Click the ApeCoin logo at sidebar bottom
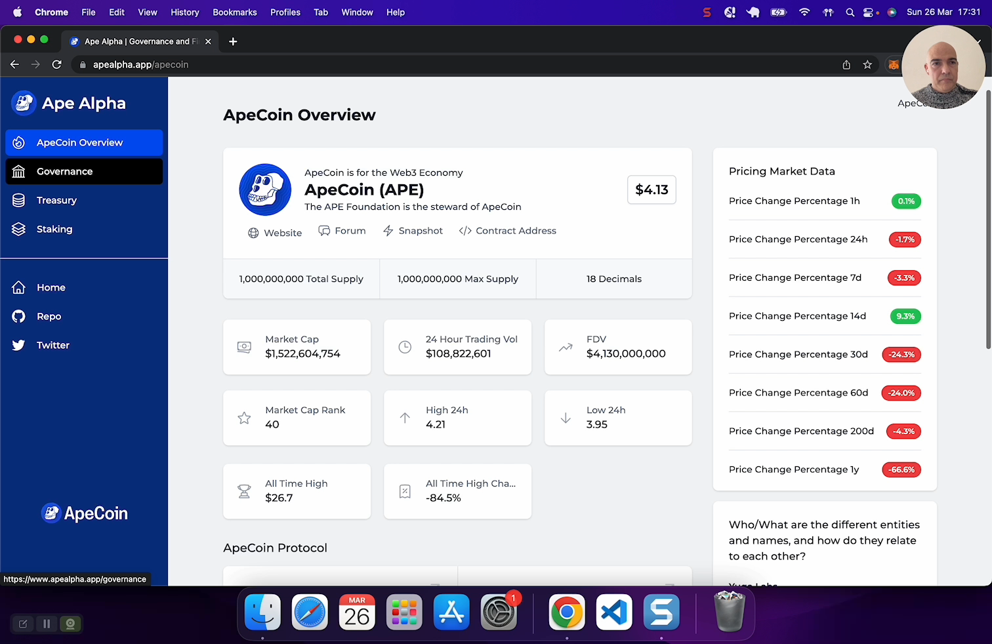The height and width of the screenshot is (644, 992). 84,513
